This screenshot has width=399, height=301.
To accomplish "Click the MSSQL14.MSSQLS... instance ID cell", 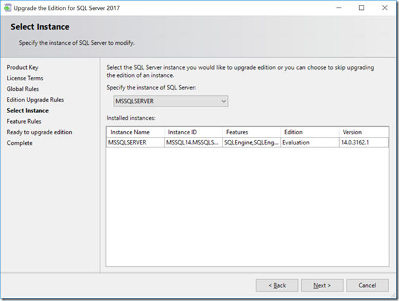I will (x=193, y=142).
